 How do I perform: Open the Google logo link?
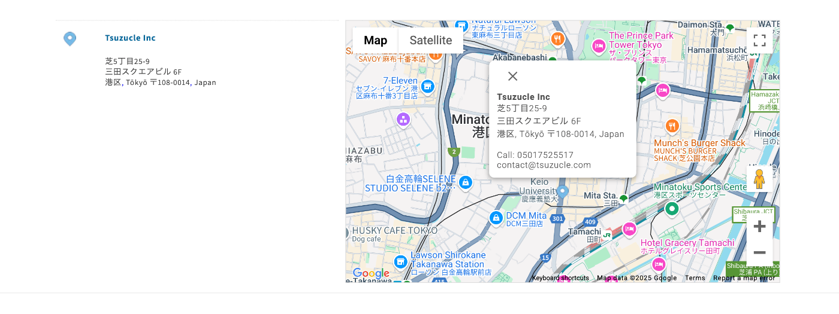coord(371,273)
